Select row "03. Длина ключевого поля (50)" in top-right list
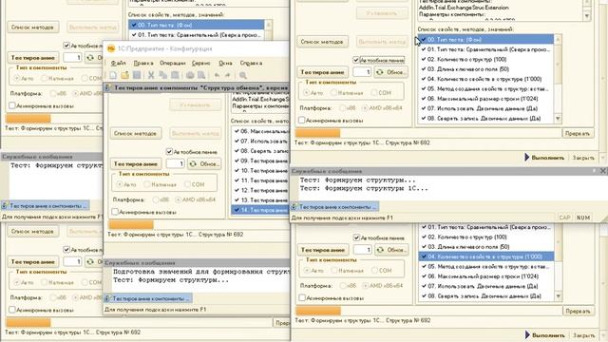The image size is (608, 342). tap(486, 69)
